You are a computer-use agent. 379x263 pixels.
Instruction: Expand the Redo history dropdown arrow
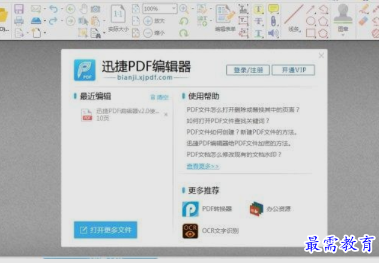pos(62,21)
